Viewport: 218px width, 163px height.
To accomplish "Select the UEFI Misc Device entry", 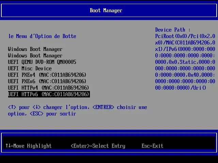I will pyautogui.click(x=30, y=69).
